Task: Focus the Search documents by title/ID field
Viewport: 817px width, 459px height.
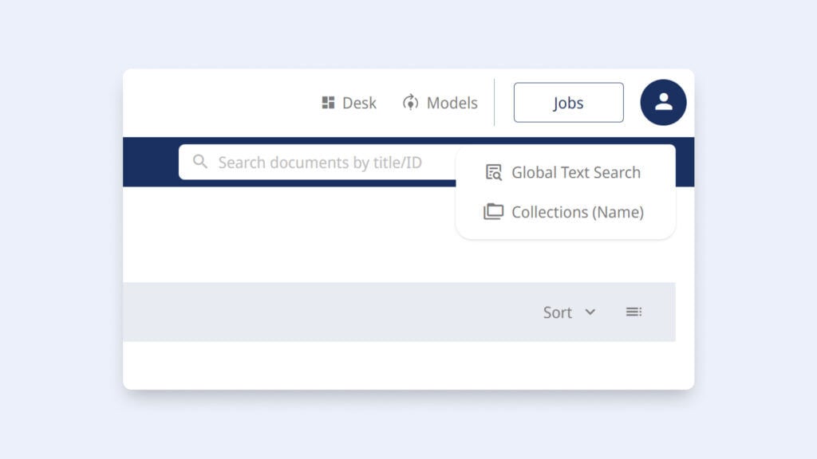Action: 319,163
